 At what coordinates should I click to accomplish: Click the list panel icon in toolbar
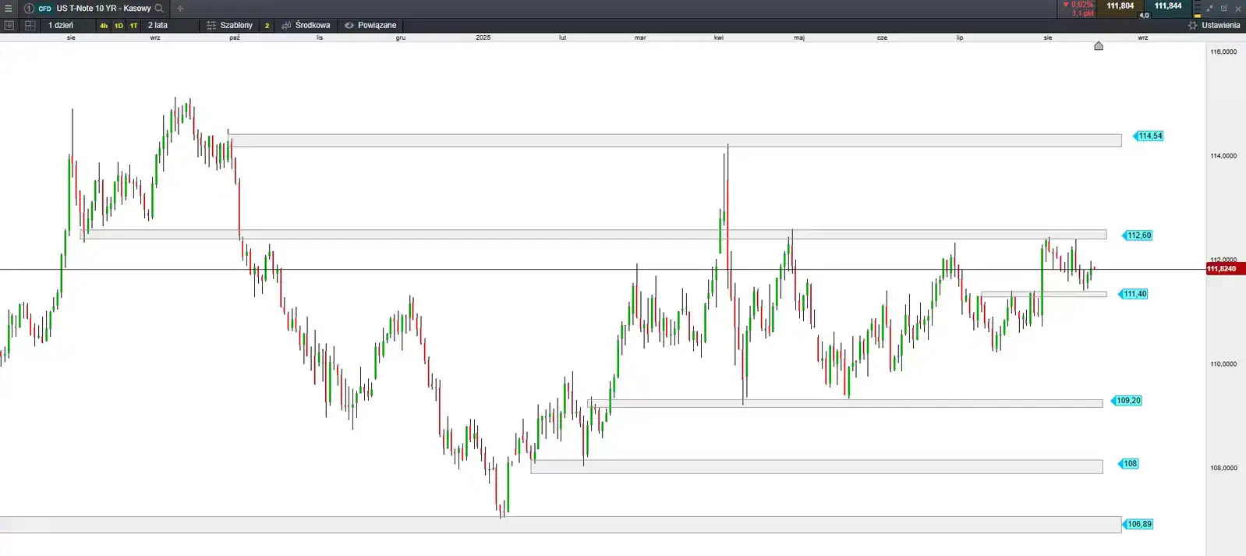pyautogui.click(x=9, y=25)
